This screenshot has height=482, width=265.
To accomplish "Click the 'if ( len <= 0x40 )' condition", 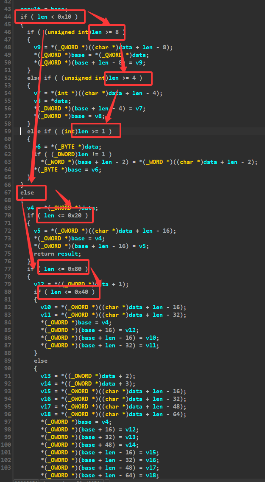I will tap(64, 292).
